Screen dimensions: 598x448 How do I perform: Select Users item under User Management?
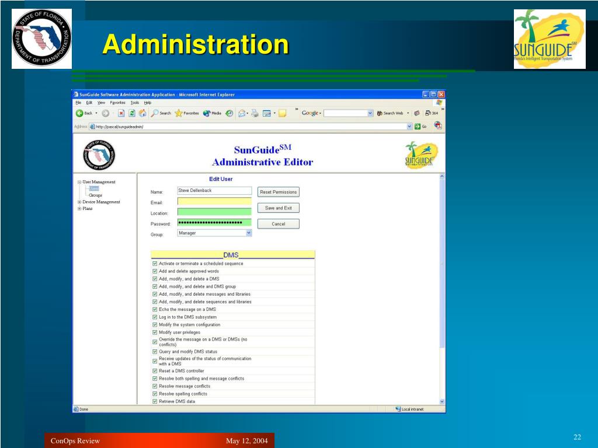(94, 188)
